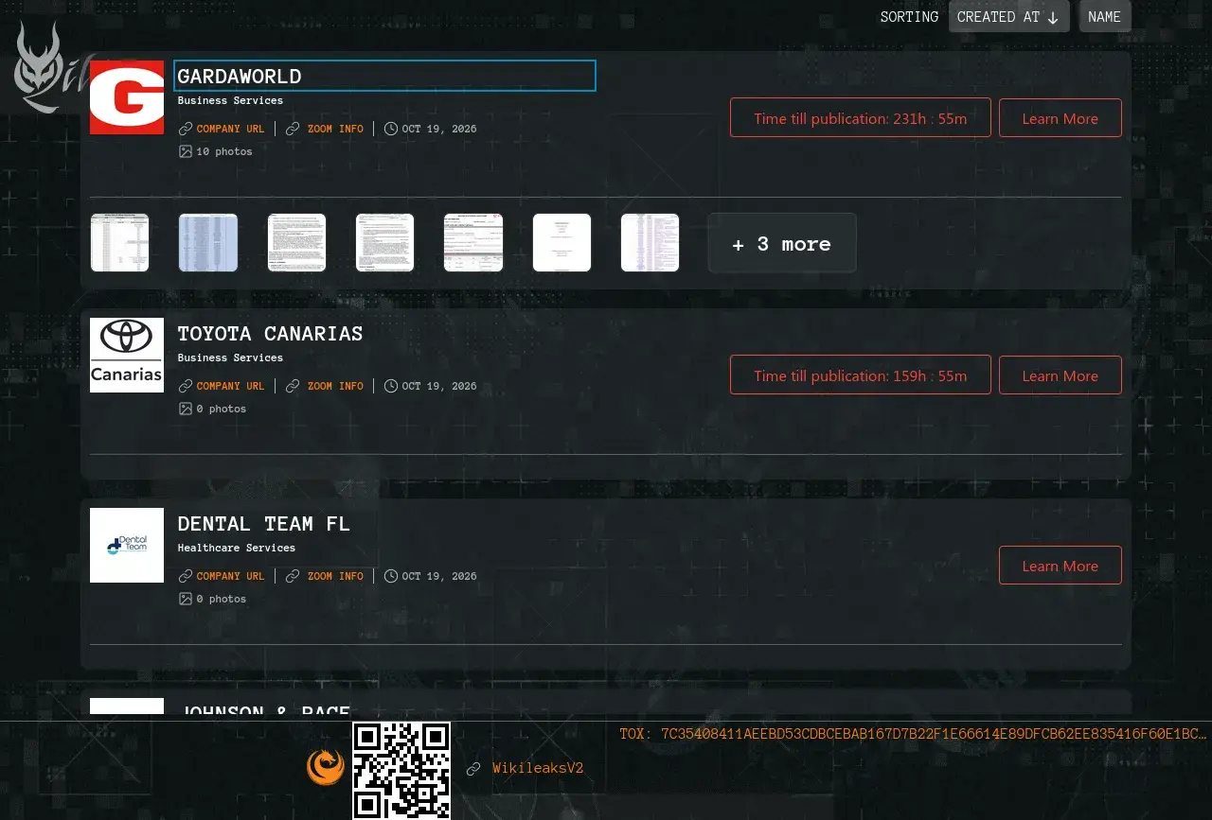The image size is (1212, 820).
Task: Click Learn More for Dental Team FL
Action: pyautogui.click(x=1060, y=566)
